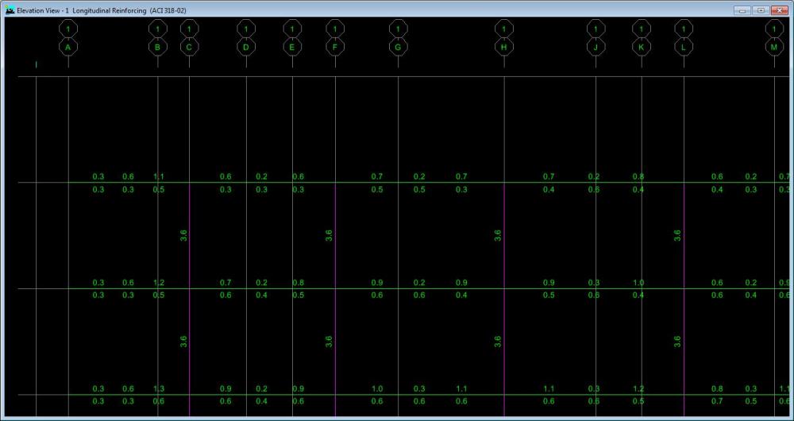The width and height of the screenshot is (794, 421).
Task: Click the 0.8 value on upper beam at grid K
Action: 638,177
